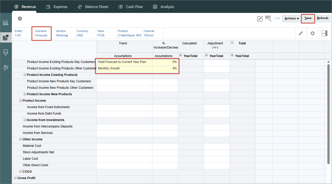Expand YearTotal under the Calculated column
Viewport: 332px width, 184px height.
(x=181, y=55)
